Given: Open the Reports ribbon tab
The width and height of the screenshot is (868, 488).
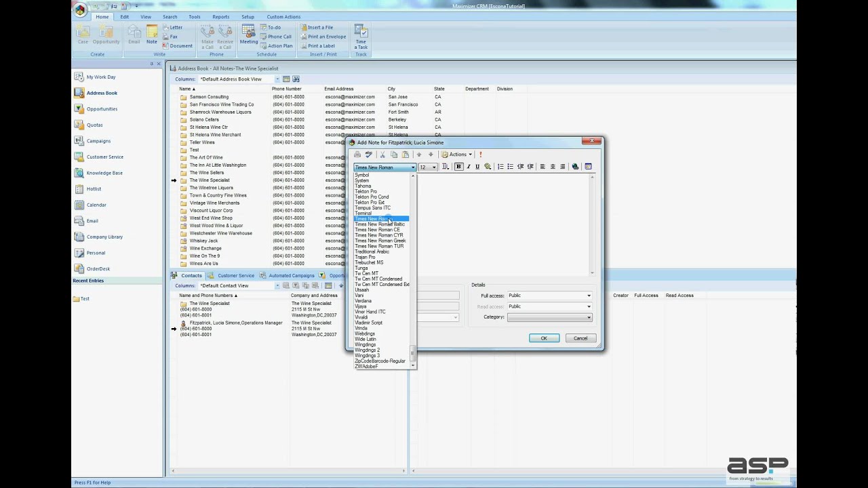Looking at the screenshot, I should click(x=220, y=17).
